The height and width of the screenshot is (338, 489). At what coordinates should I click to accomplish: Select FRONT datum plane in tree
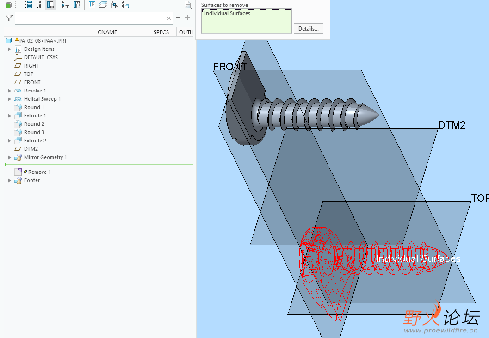pyautogui.click(x=32, y=82)
